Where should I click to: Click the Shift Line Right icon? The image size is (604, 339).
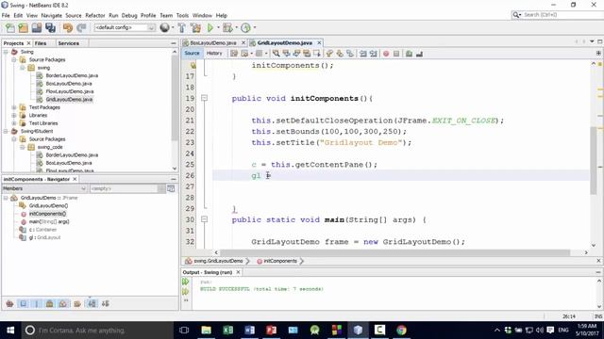pos(374,54)
